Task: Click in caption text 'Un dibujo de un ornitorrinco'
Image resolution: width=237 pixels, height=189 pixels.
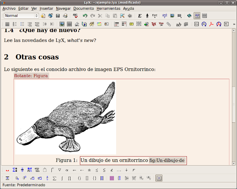Action: pos(114,160)
